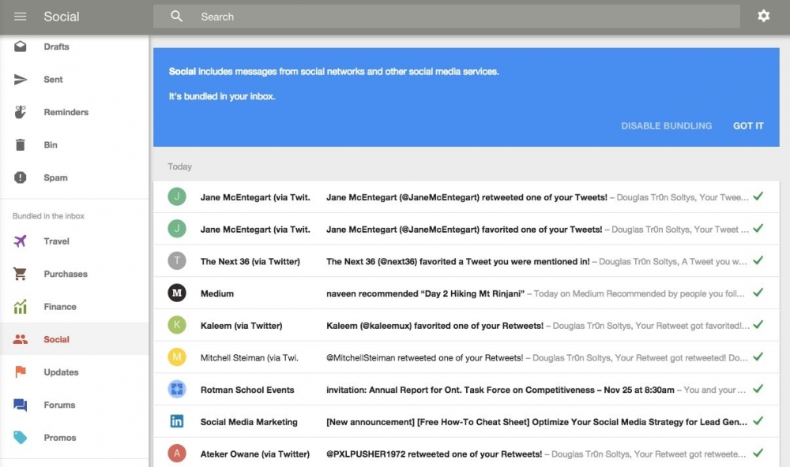Focus the Search input field
The image size is (790, 467).
pos(446,16)
